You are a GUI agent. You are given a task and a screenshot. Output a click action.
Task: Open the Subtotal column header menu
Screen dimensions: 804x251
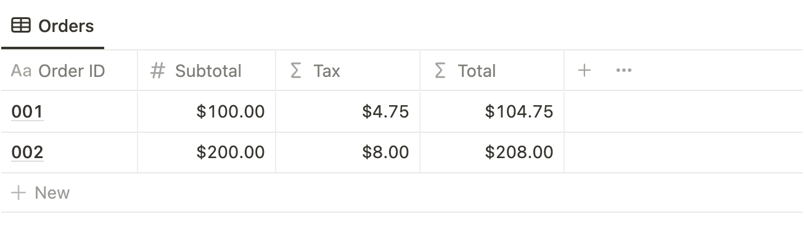(208, 71)
